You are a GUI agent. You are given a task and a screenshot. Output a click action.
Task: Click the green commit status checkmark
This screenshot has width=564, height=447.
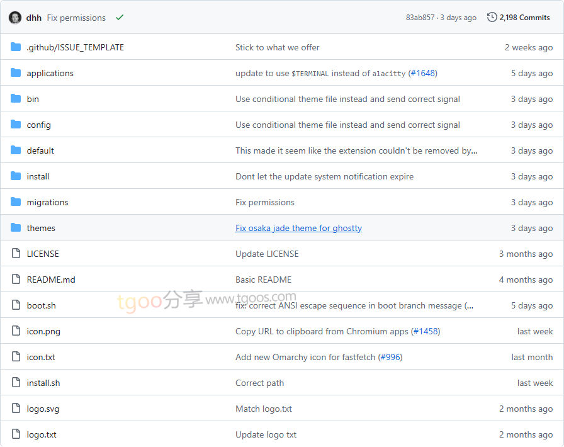click(120, 18)
